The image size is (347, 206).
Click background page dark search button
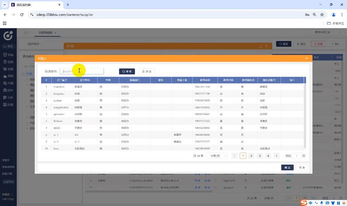[284, 44]
